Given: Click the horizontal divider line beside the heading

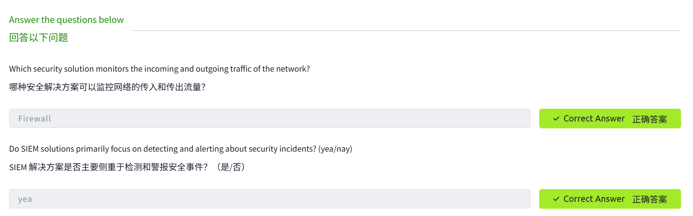Looking at the screenshot, I should [x=406, y=31].
